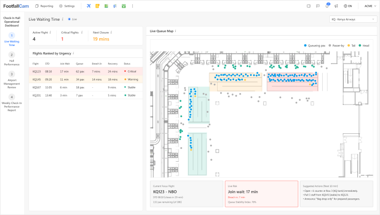This screenshot has height=215, width=380.
Task: Select the KQ201 flight row
Action: (86, 95)
